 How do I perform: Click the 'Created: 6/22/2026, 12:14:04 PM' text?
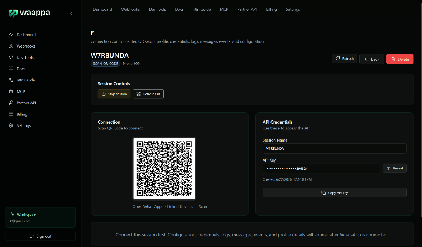click(287, 179)
